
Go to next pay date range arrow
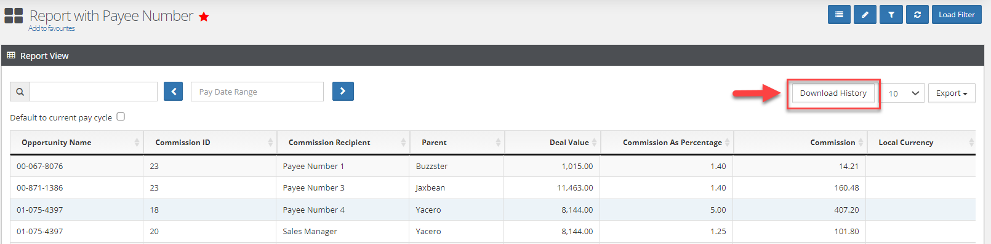coord(343,91)
